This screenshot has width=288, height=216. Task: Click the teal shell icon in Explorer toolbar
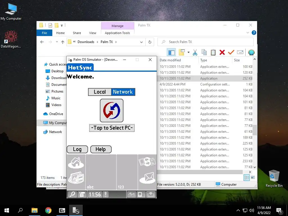[x=251, y=52]
